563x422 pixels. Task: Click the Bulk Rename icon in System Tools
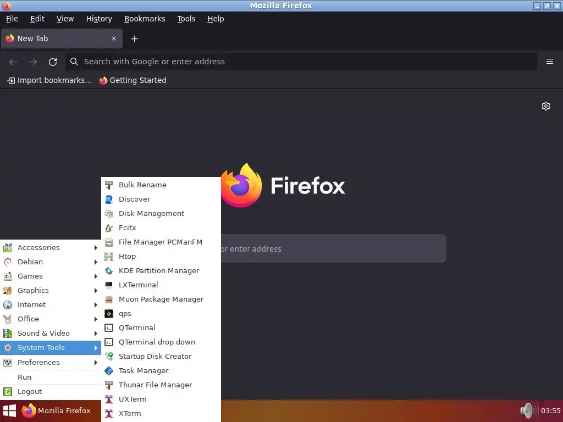(x=109, y=185)
